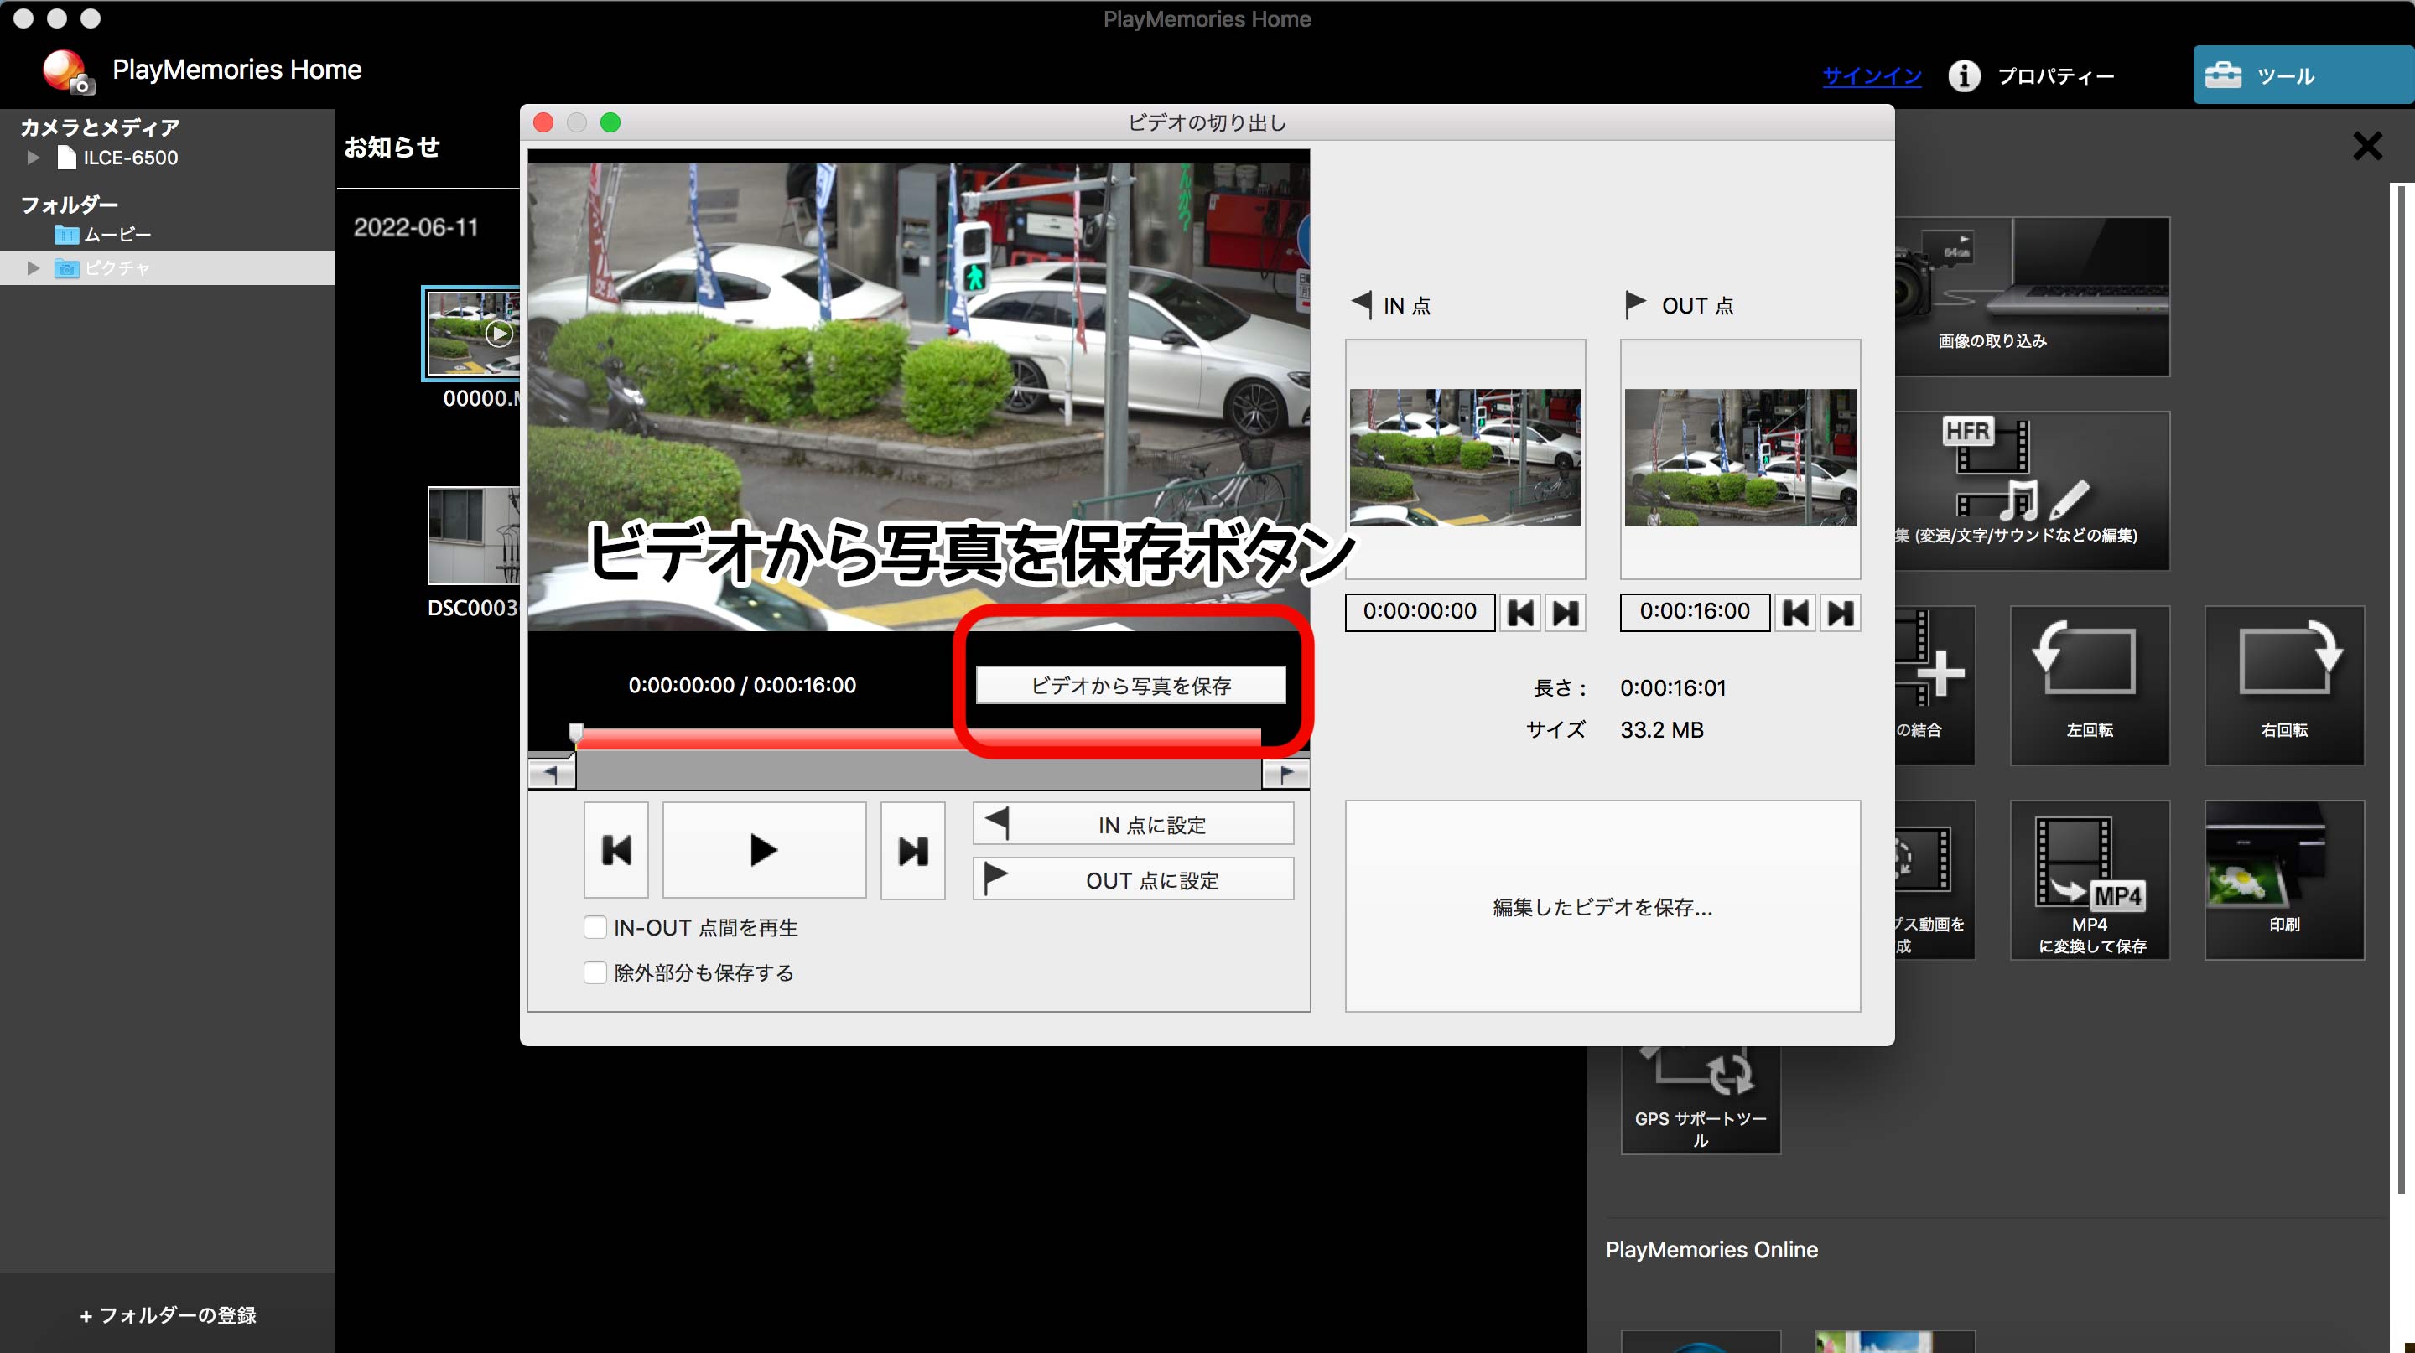The height and width of the screenshot is (1353, 2415).
Task: Click the size value 33.2 MB
Action: click(1661, 729)
